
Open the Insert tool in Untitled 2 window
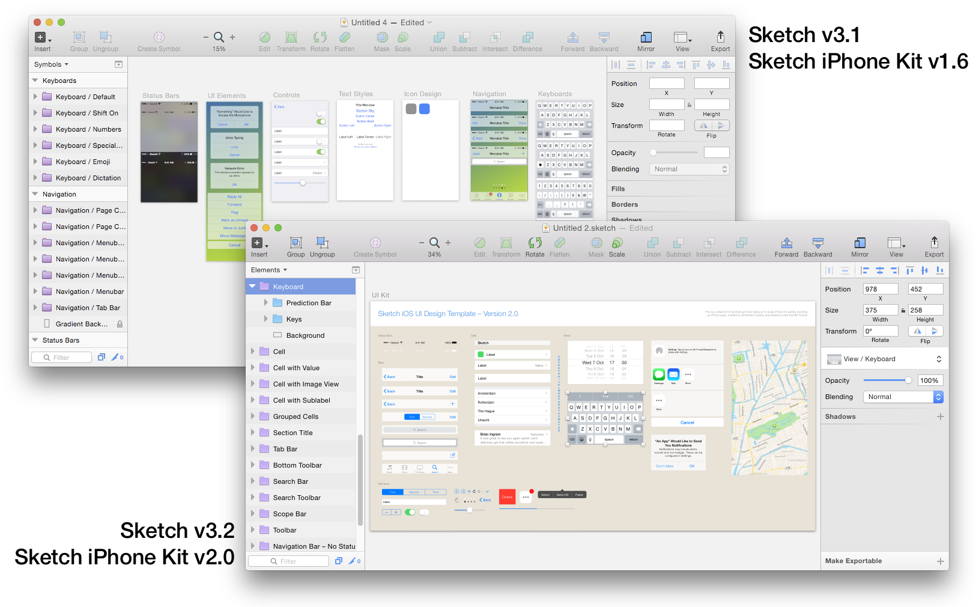(259, 243)
